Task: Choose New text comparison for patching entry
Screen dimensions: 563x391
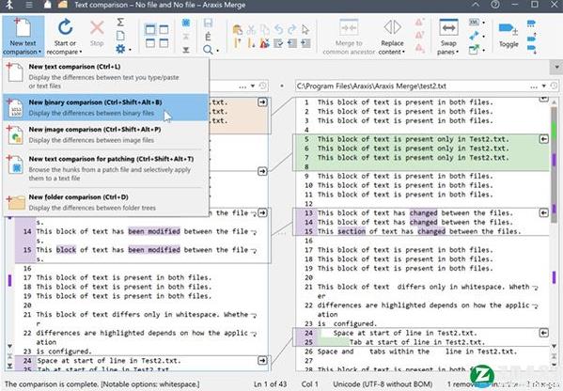Action: 106,168
